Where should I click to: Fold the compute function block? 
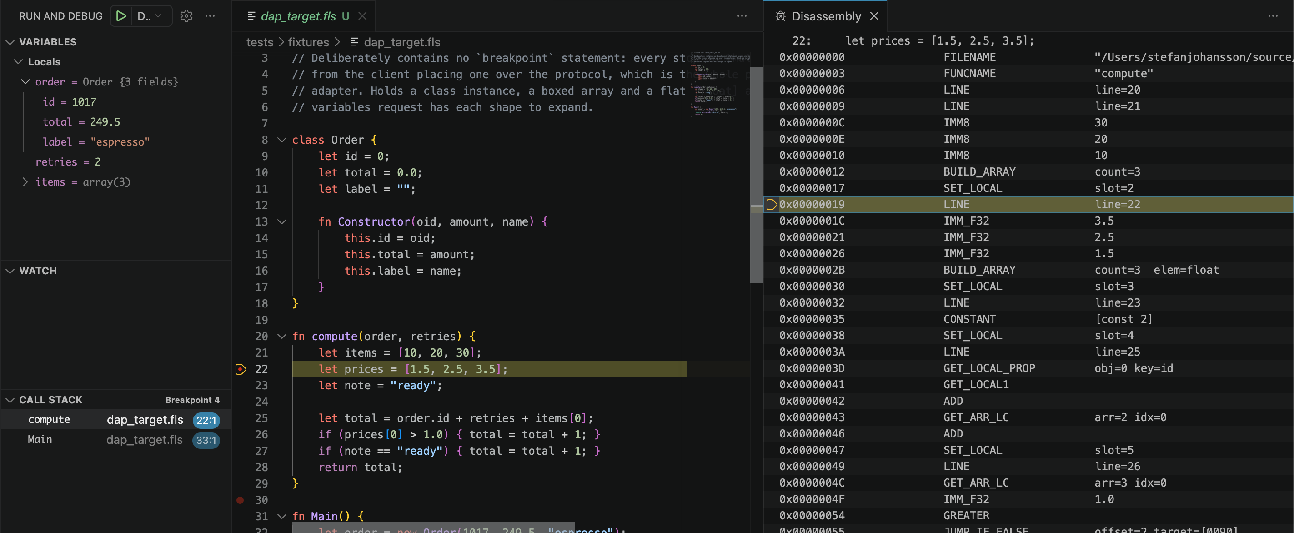coord(282,336)
